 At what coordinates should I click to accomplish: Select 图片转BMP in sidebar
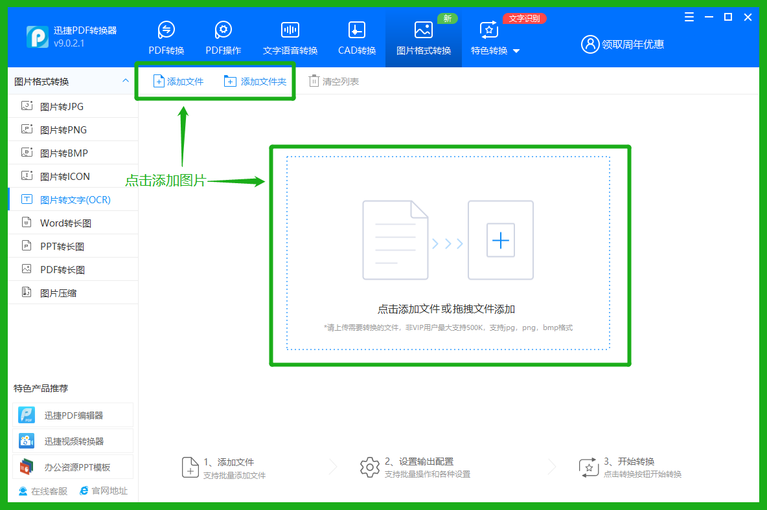click(73, 152)
